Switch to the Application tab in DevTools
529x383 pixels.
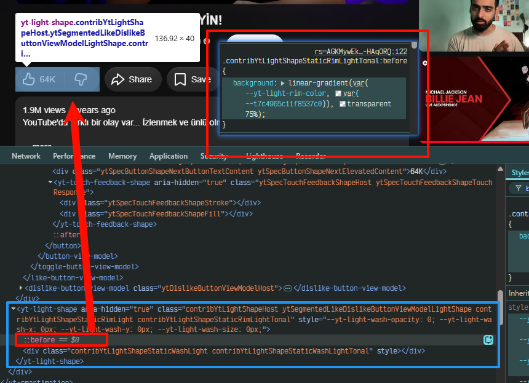point(169,156)
